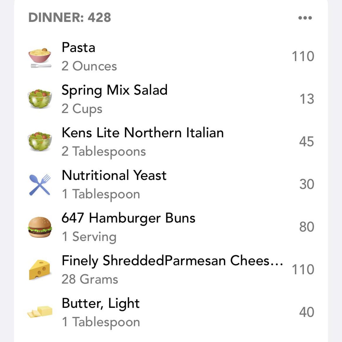Open the Pasta food entry
The height and width of the screenshot is (342, 342).
(171, 57)
